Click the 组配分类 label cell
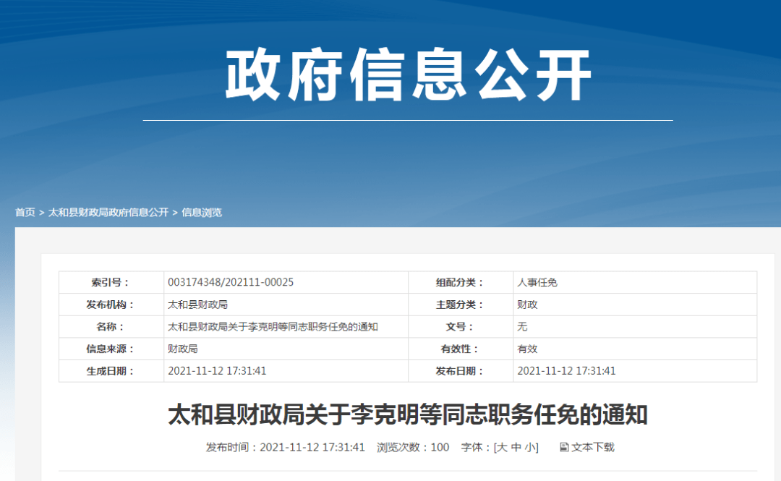781x481 pixels. click(x=460, y=282)
